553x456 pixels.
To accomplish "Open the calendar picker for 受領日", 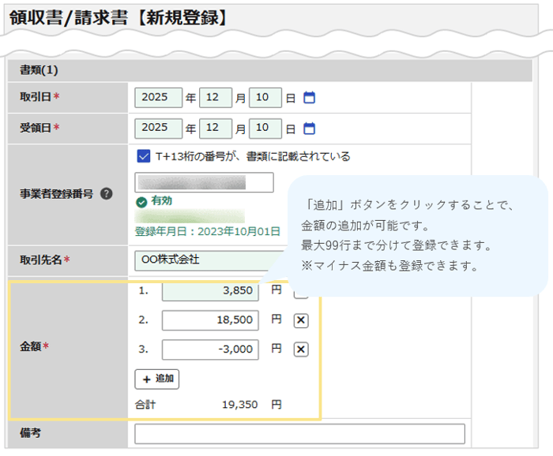I will (x=310, y=129).
